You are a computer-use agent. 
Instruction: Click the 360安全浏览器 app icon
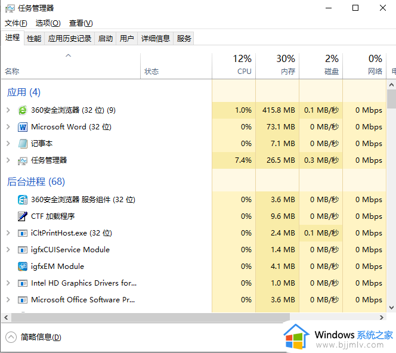coord(23,110)
